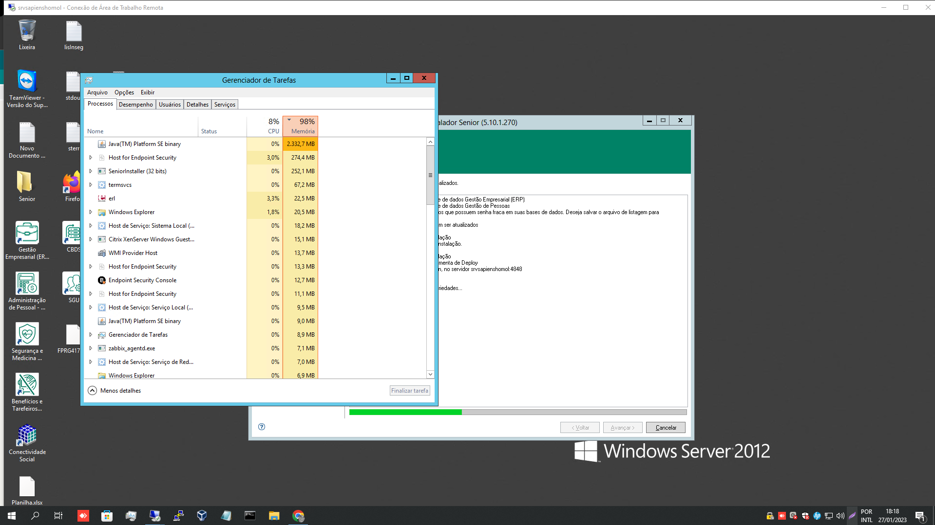Switch to the Desempenho tab
Screen dimensions: 935x525
[x=136, y=105]
